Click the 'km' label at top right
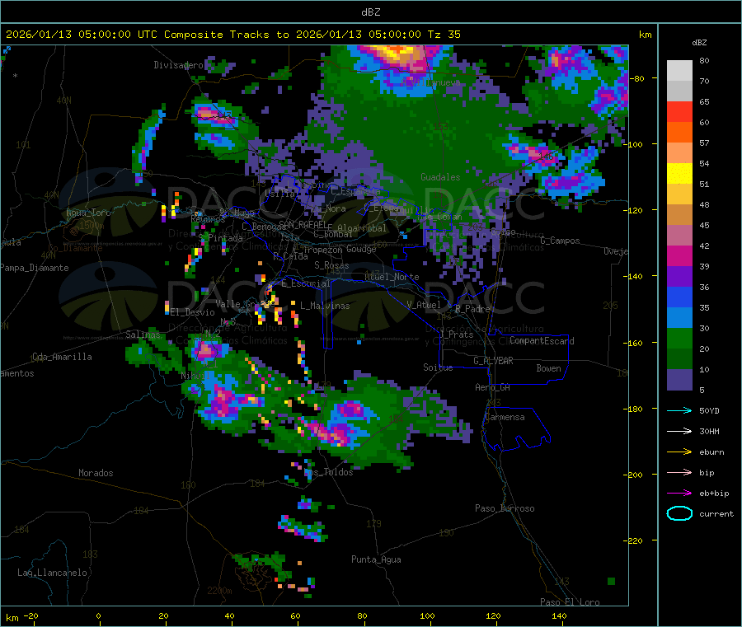This screenshot has width=742, height=627. (645, 35)
